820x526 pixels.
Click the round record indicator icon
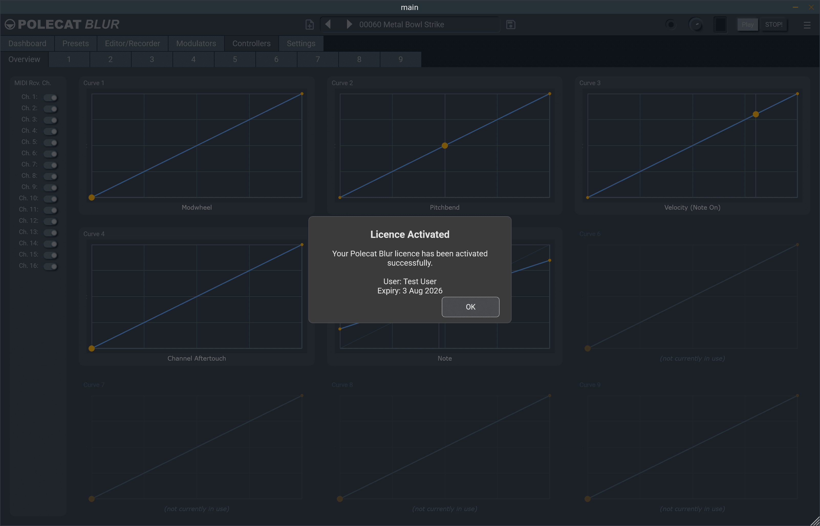[671, 25]
